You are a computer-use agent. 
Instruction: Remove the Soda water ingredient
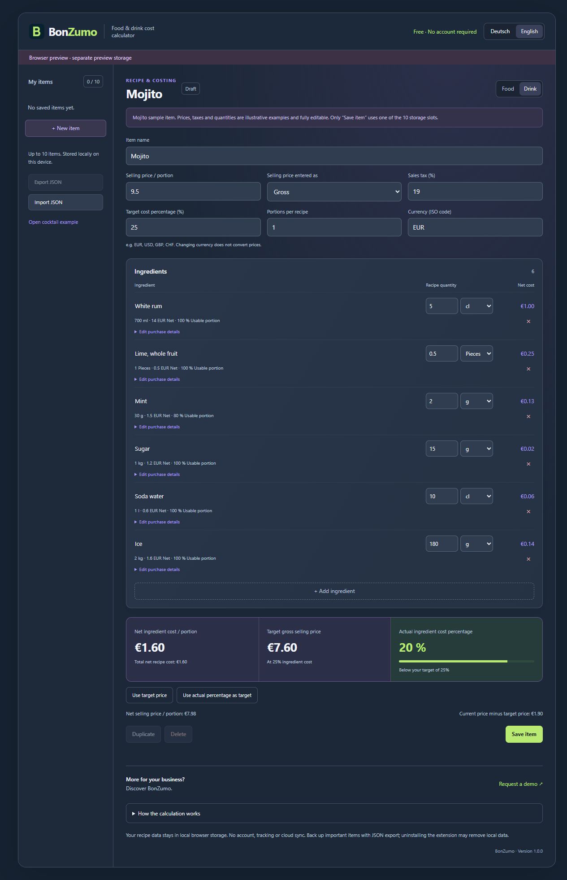[x=528, y=512]
